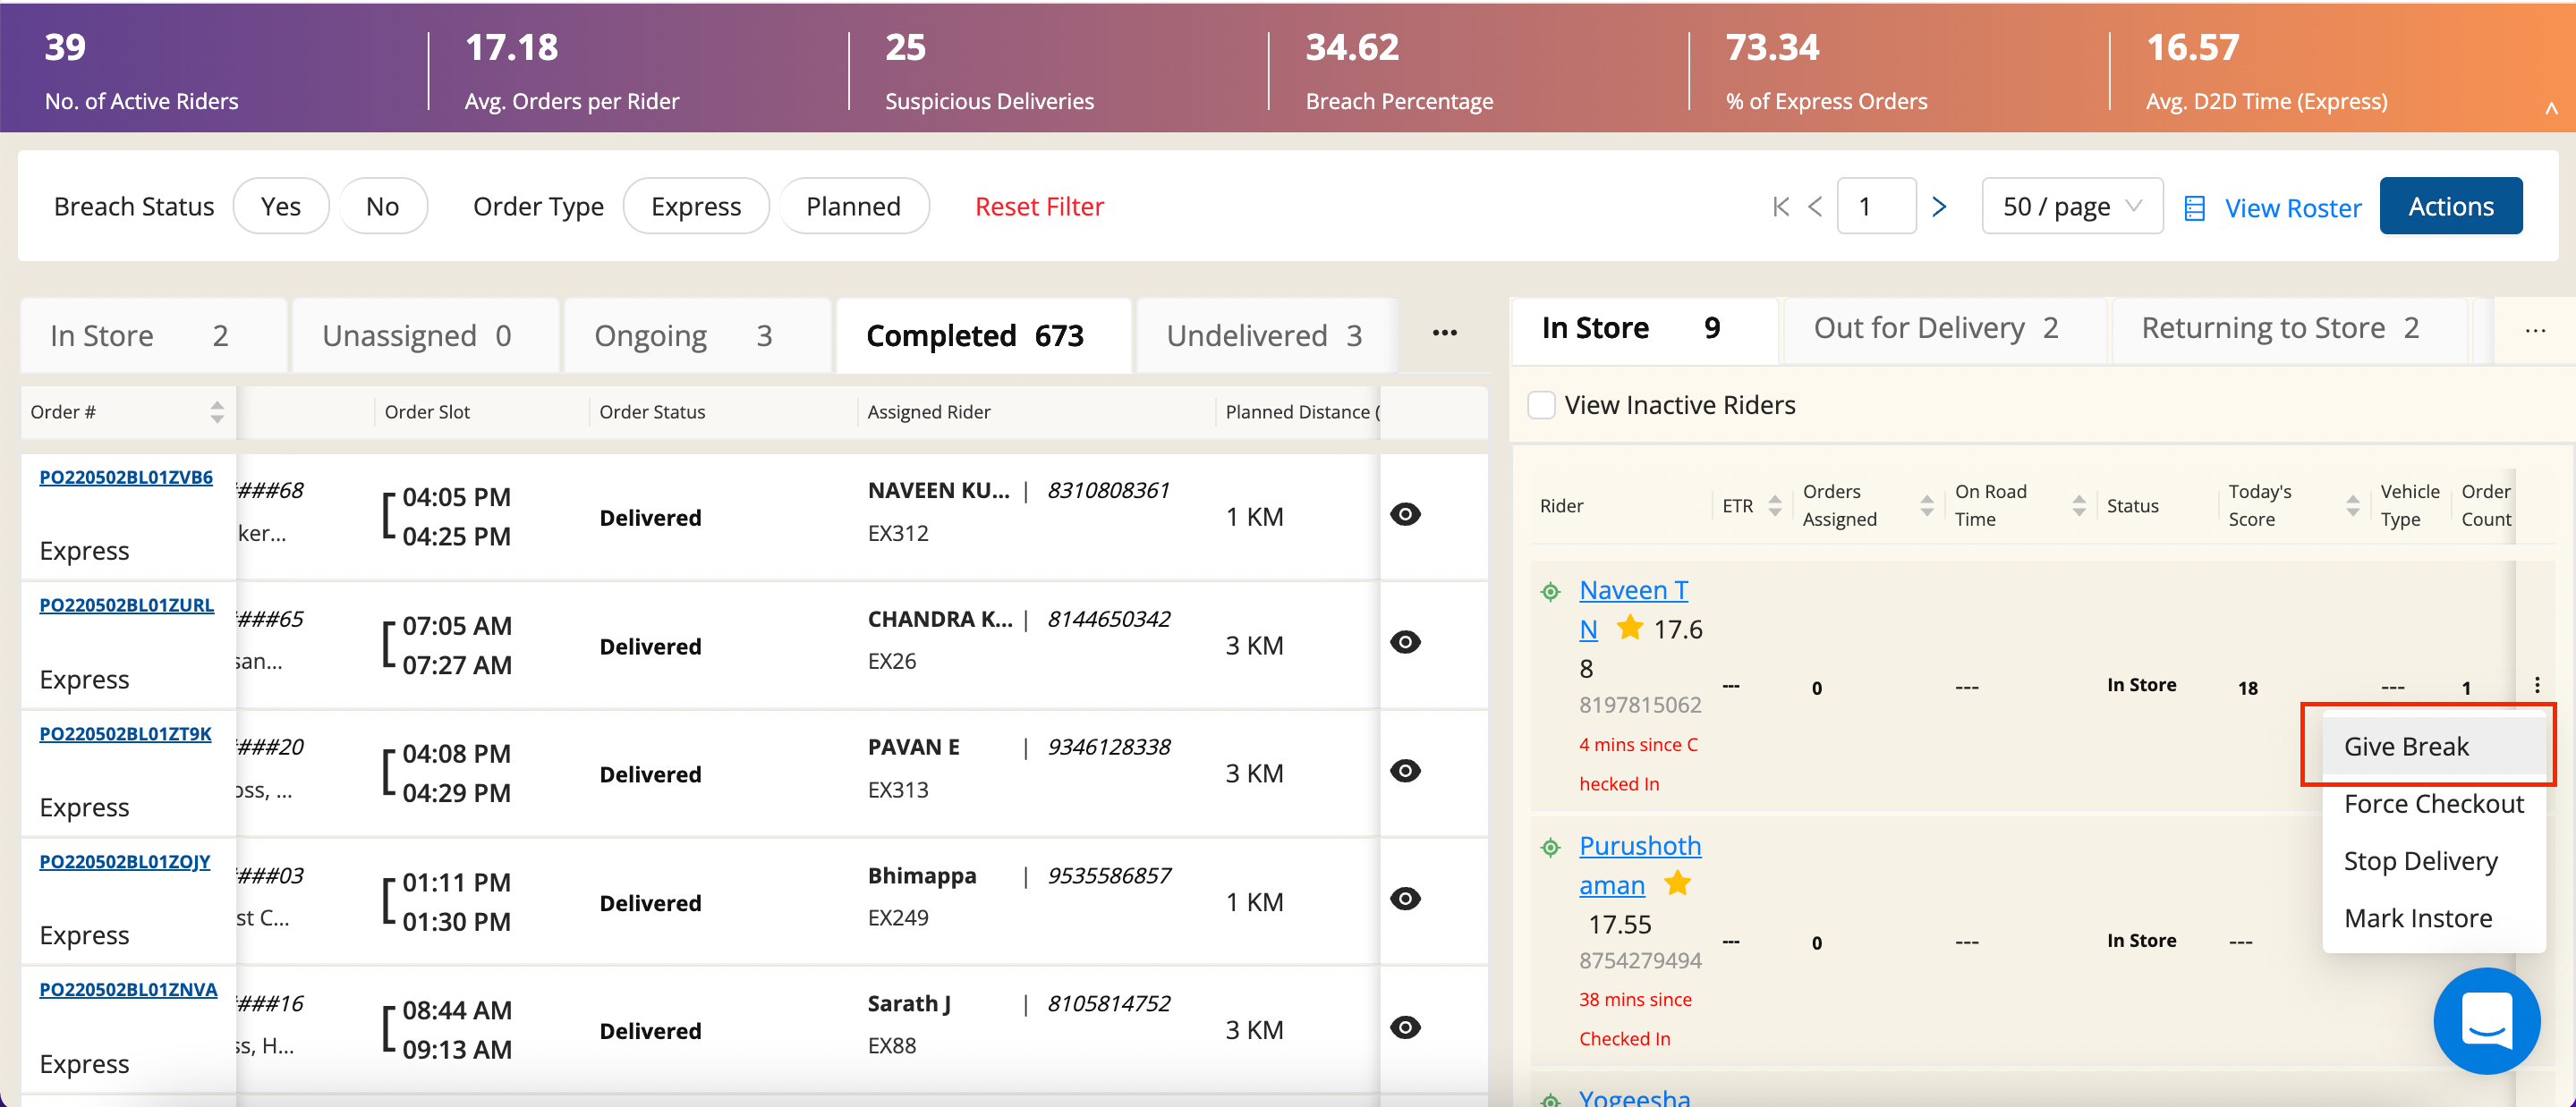The height and width of the screenshot is (1107, 2576).
Task: Click next page arrow icon
Action: (x=1939, y=207)
